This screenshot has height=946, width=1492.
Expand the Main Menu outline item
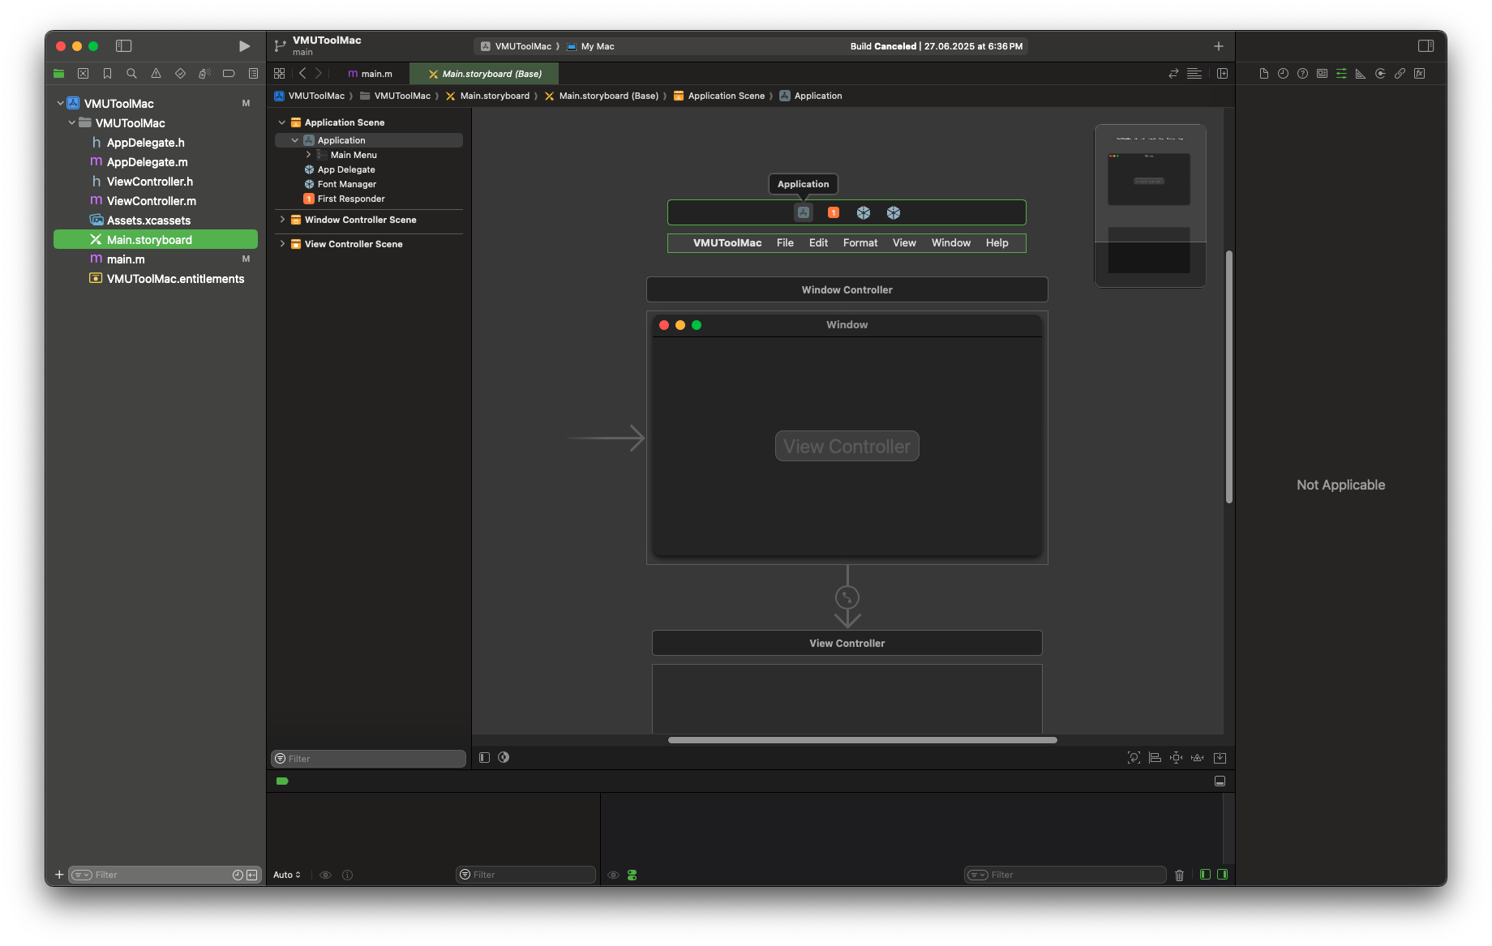pyautogui.click(x=308, y=155)
